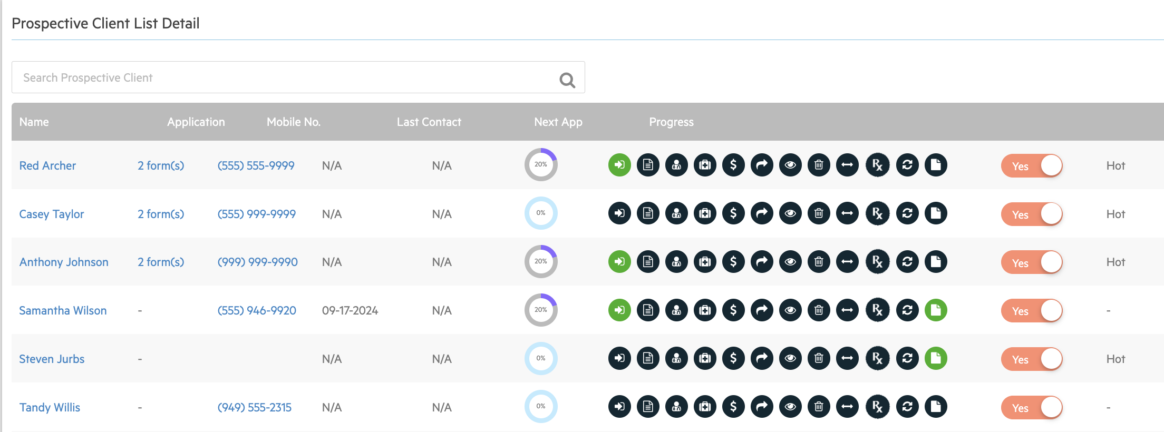The height and width of the screenshot is (432, 1164).
Task: Click the document form icon for Tandy Willis
Action: click(648, 407)
